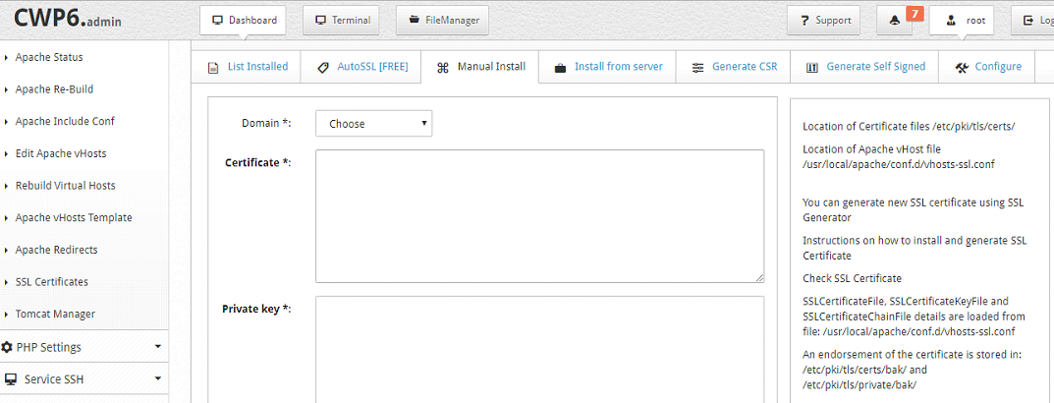Open the root user menu
Image resolution: width=1054 pixels, height=403 pixels.
pos(962,21)
